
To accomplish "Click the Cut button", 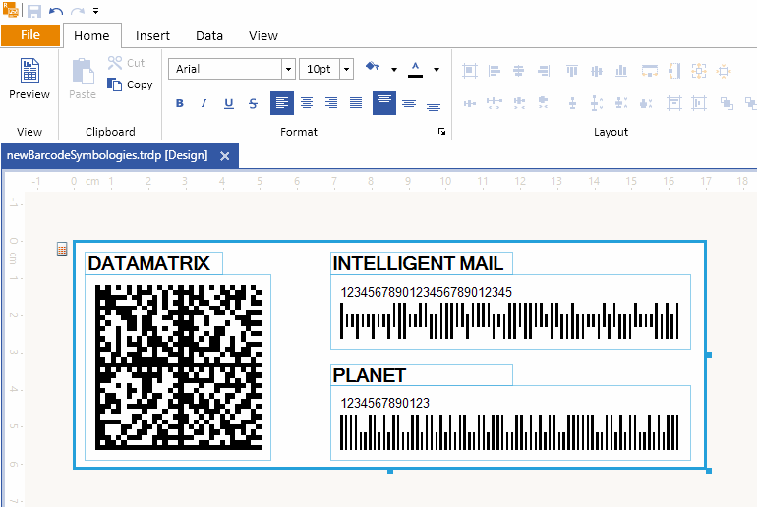I will tap(127, 63).
